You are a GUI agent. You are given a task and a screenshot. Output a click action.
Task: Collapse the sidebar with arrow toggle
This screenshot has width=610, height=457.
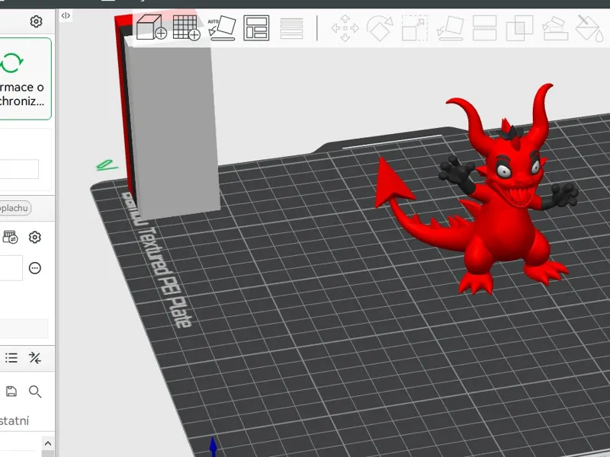coord(66,15)
